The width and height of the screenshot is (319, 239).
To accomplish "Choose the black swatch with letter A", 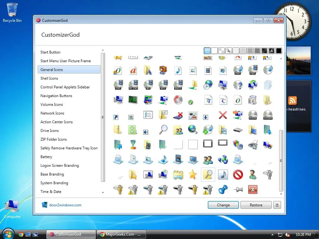I will (272, 51).
